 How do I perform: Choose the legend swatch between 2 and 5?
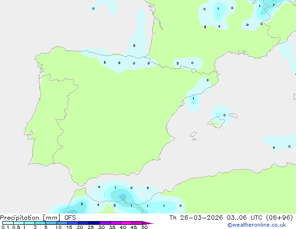click(40, 223)
